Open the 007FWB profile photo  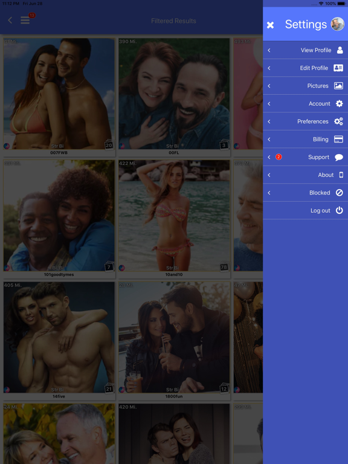[x=59, y=94]
